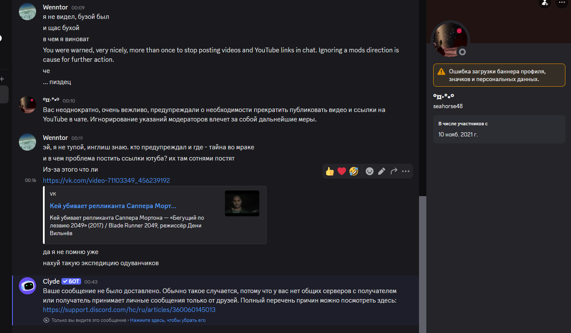Play the Blade Runner video thumbnail
571x333 pixels.
242,203
